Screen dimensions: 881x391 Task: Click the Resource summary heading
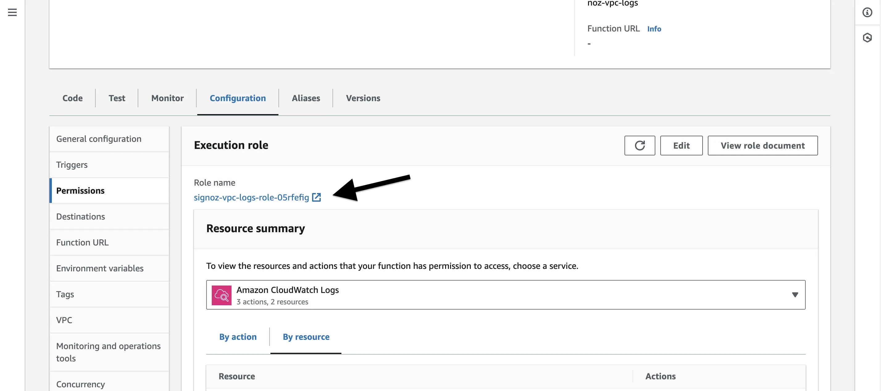tap(256, 228)
